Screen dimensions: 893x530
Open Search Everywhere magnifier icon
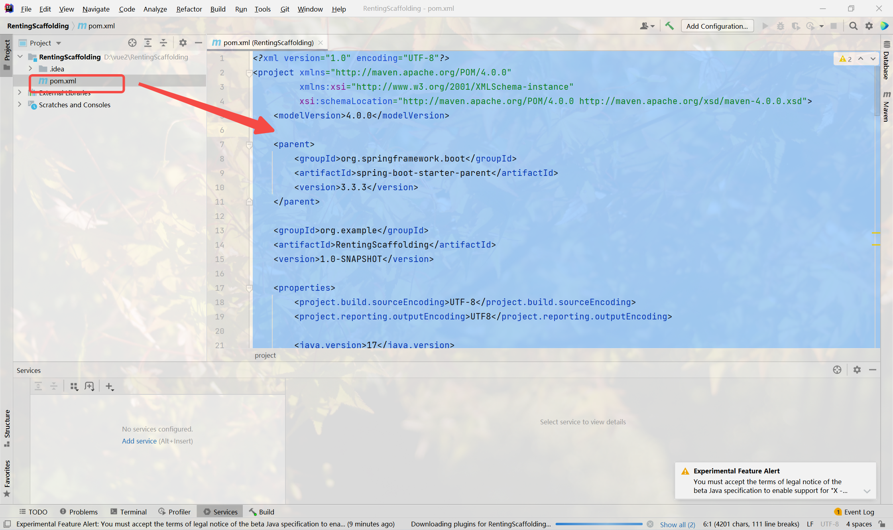coord(853,26)
